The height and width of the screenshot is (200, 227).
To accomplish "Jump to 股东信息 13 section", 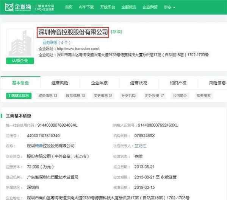I will pos(75,96).
